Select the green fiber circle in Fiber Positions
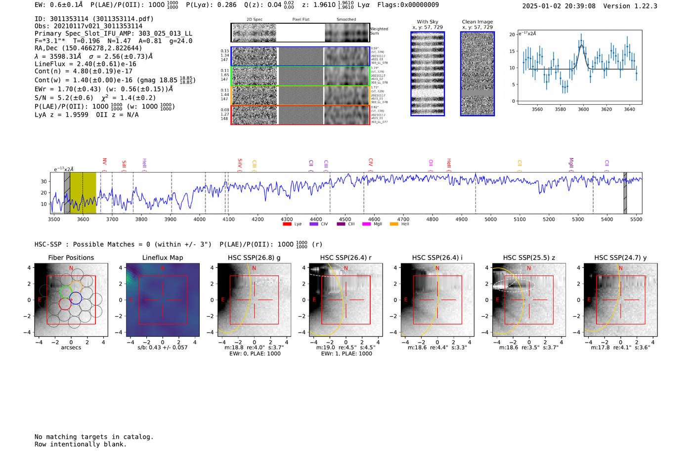 click(x=65, y=292)
